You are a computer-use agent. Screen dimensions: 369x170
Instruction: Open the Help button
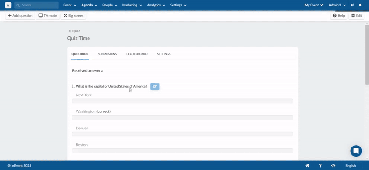point(339,16)
